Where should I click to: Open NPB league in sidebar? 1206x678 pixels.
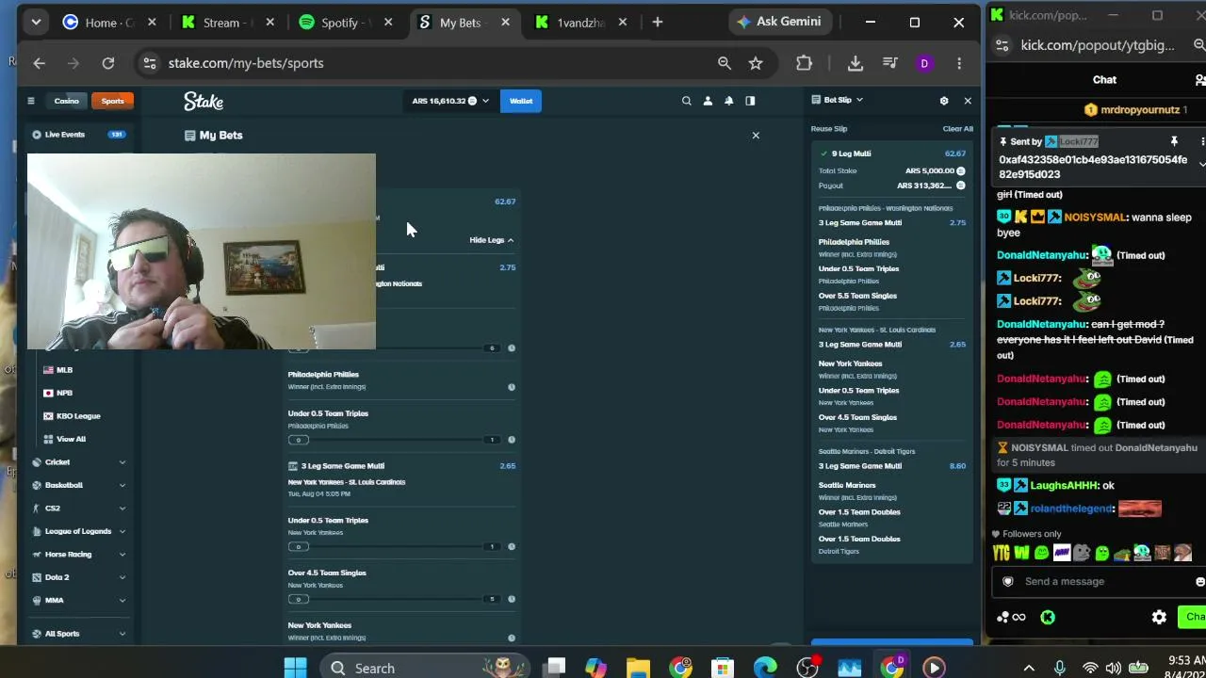coord(64,393)
